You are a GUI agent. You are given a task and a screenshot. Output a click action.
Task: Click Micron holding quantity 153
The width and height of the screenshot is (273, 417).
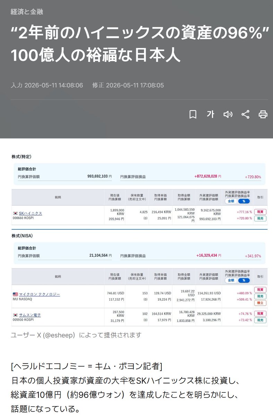pos(145,293)
